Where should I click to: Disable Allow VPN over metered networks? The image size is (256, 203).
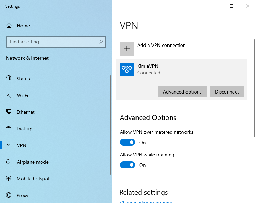(x=127, y=142)
